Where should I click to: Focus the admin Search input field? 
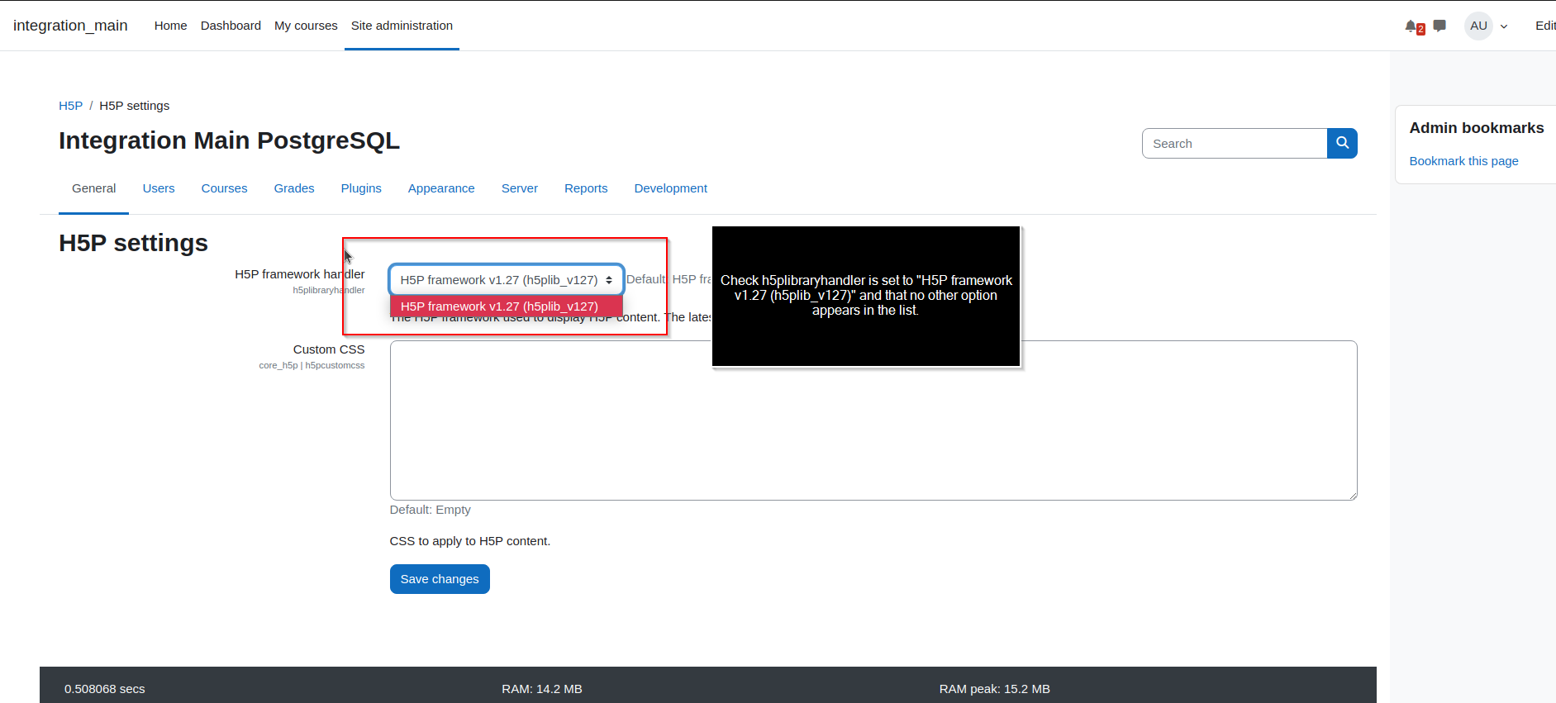(x=1235, y=143)
